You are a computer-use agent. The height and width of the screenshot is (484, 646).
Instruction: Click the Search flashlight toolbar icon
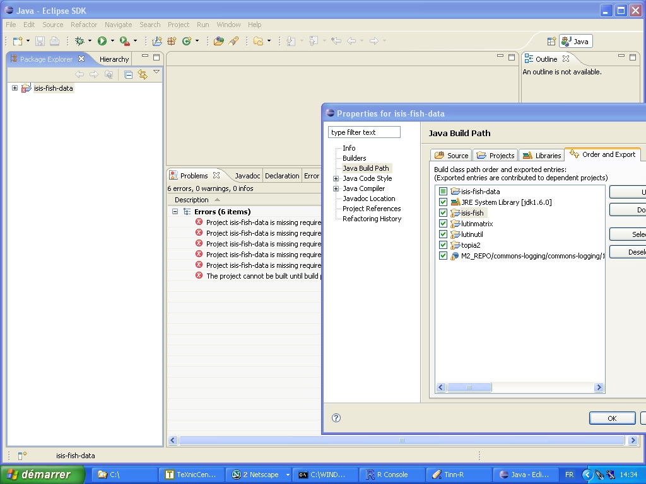[x=233, y=41]
